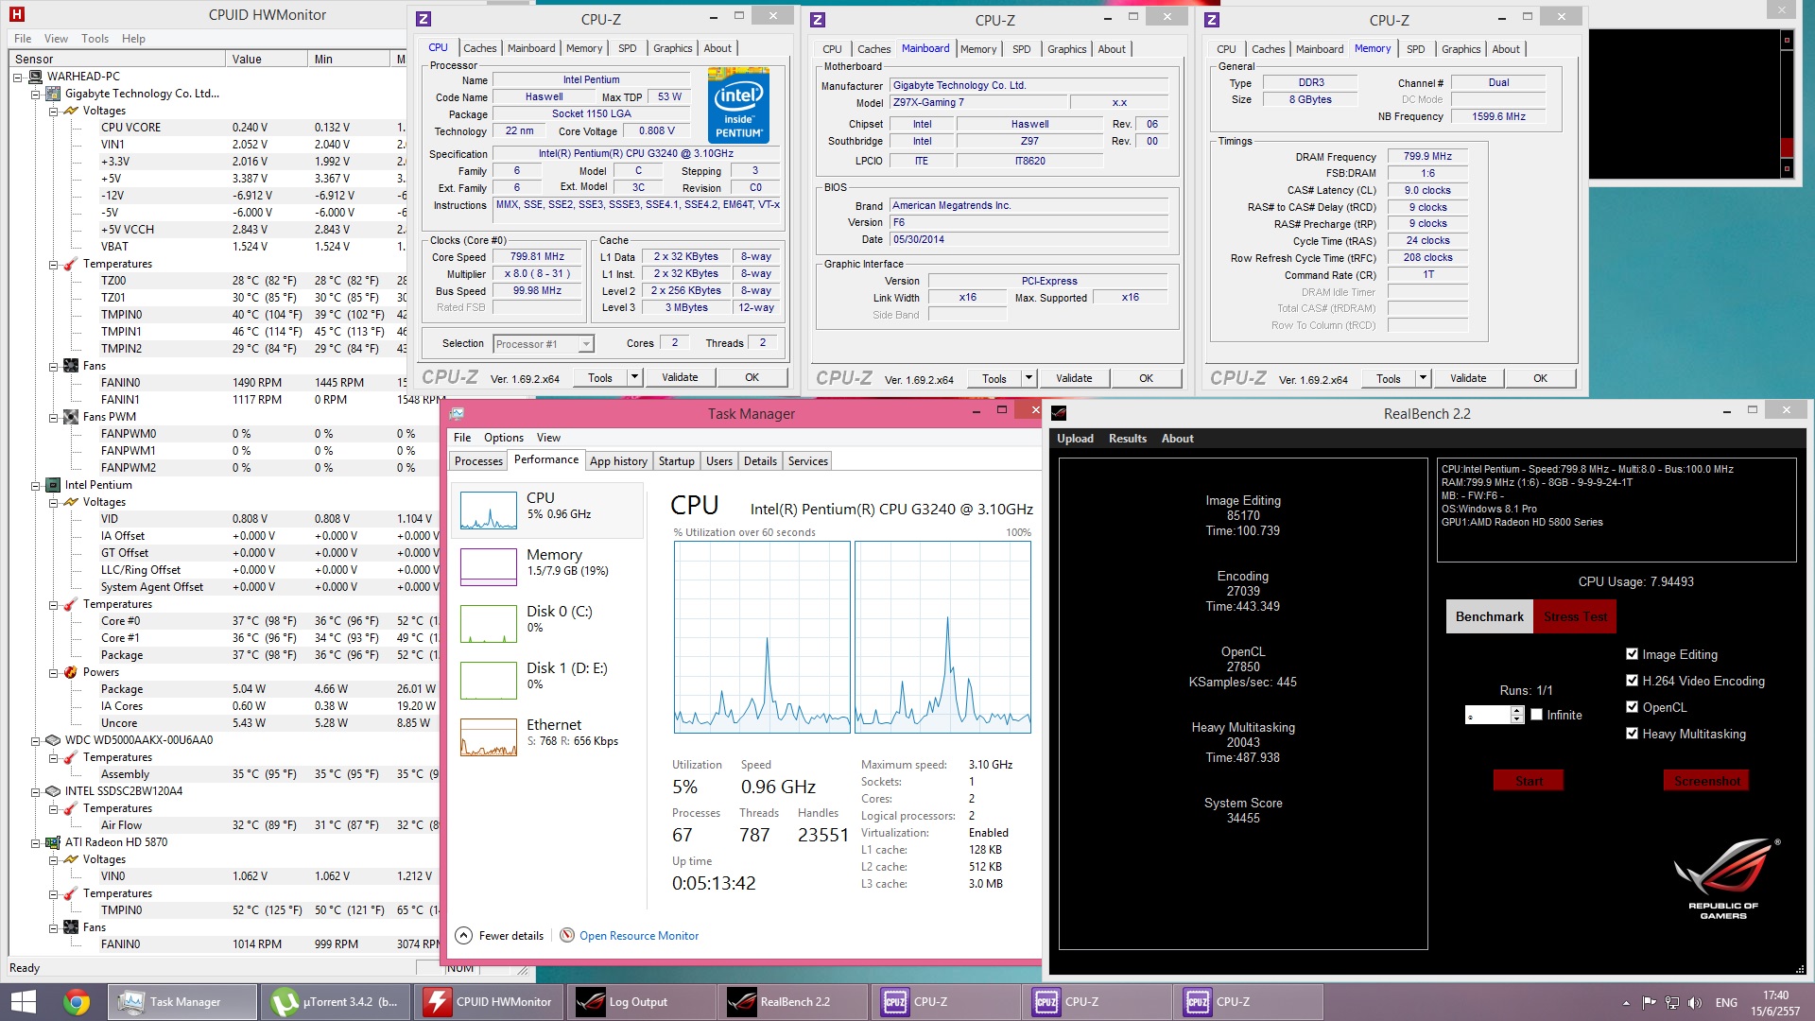Select the Memory performance graph thumbnail

click(489, 566)
